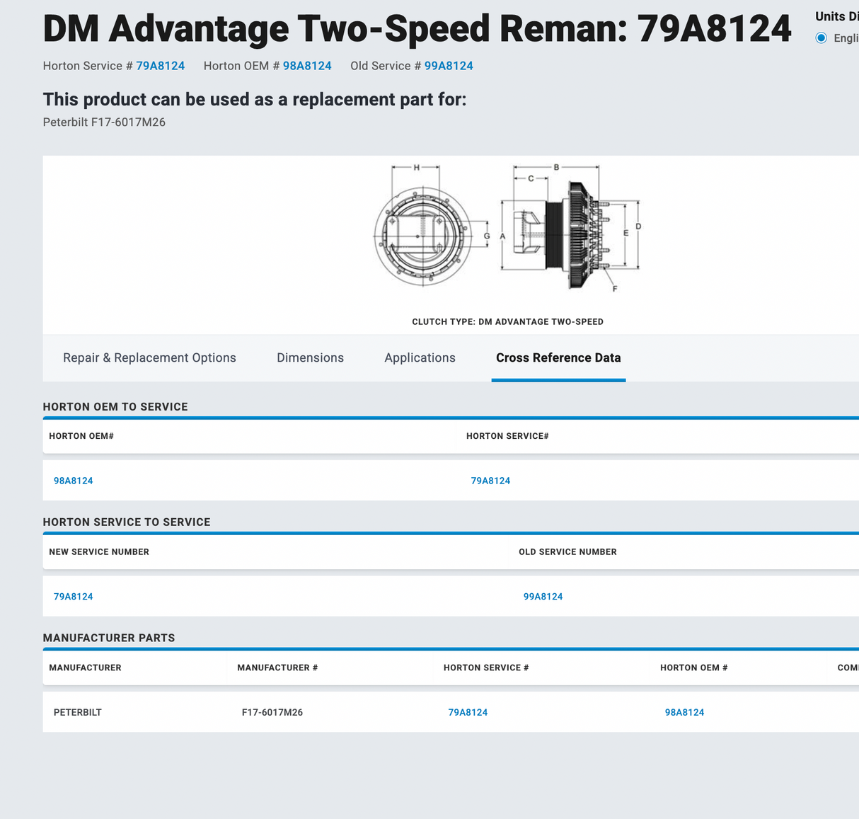Switch to the Applications tab
This screenshot has width=859, height=819.
point(420,357)
